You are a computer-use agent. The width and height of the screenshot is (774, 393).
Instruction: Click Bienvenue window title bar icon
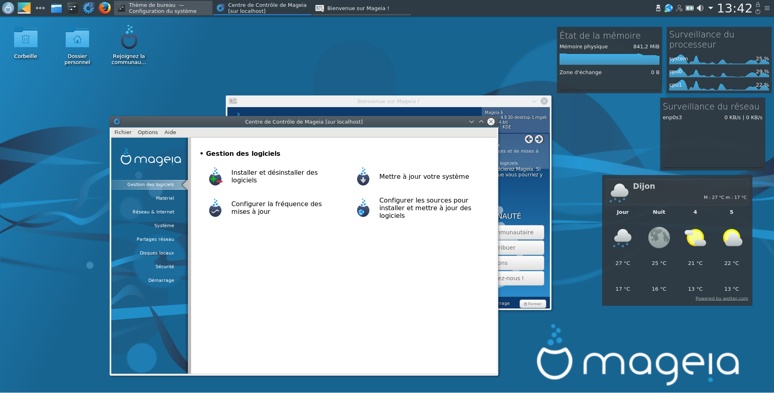coord(233,101)
